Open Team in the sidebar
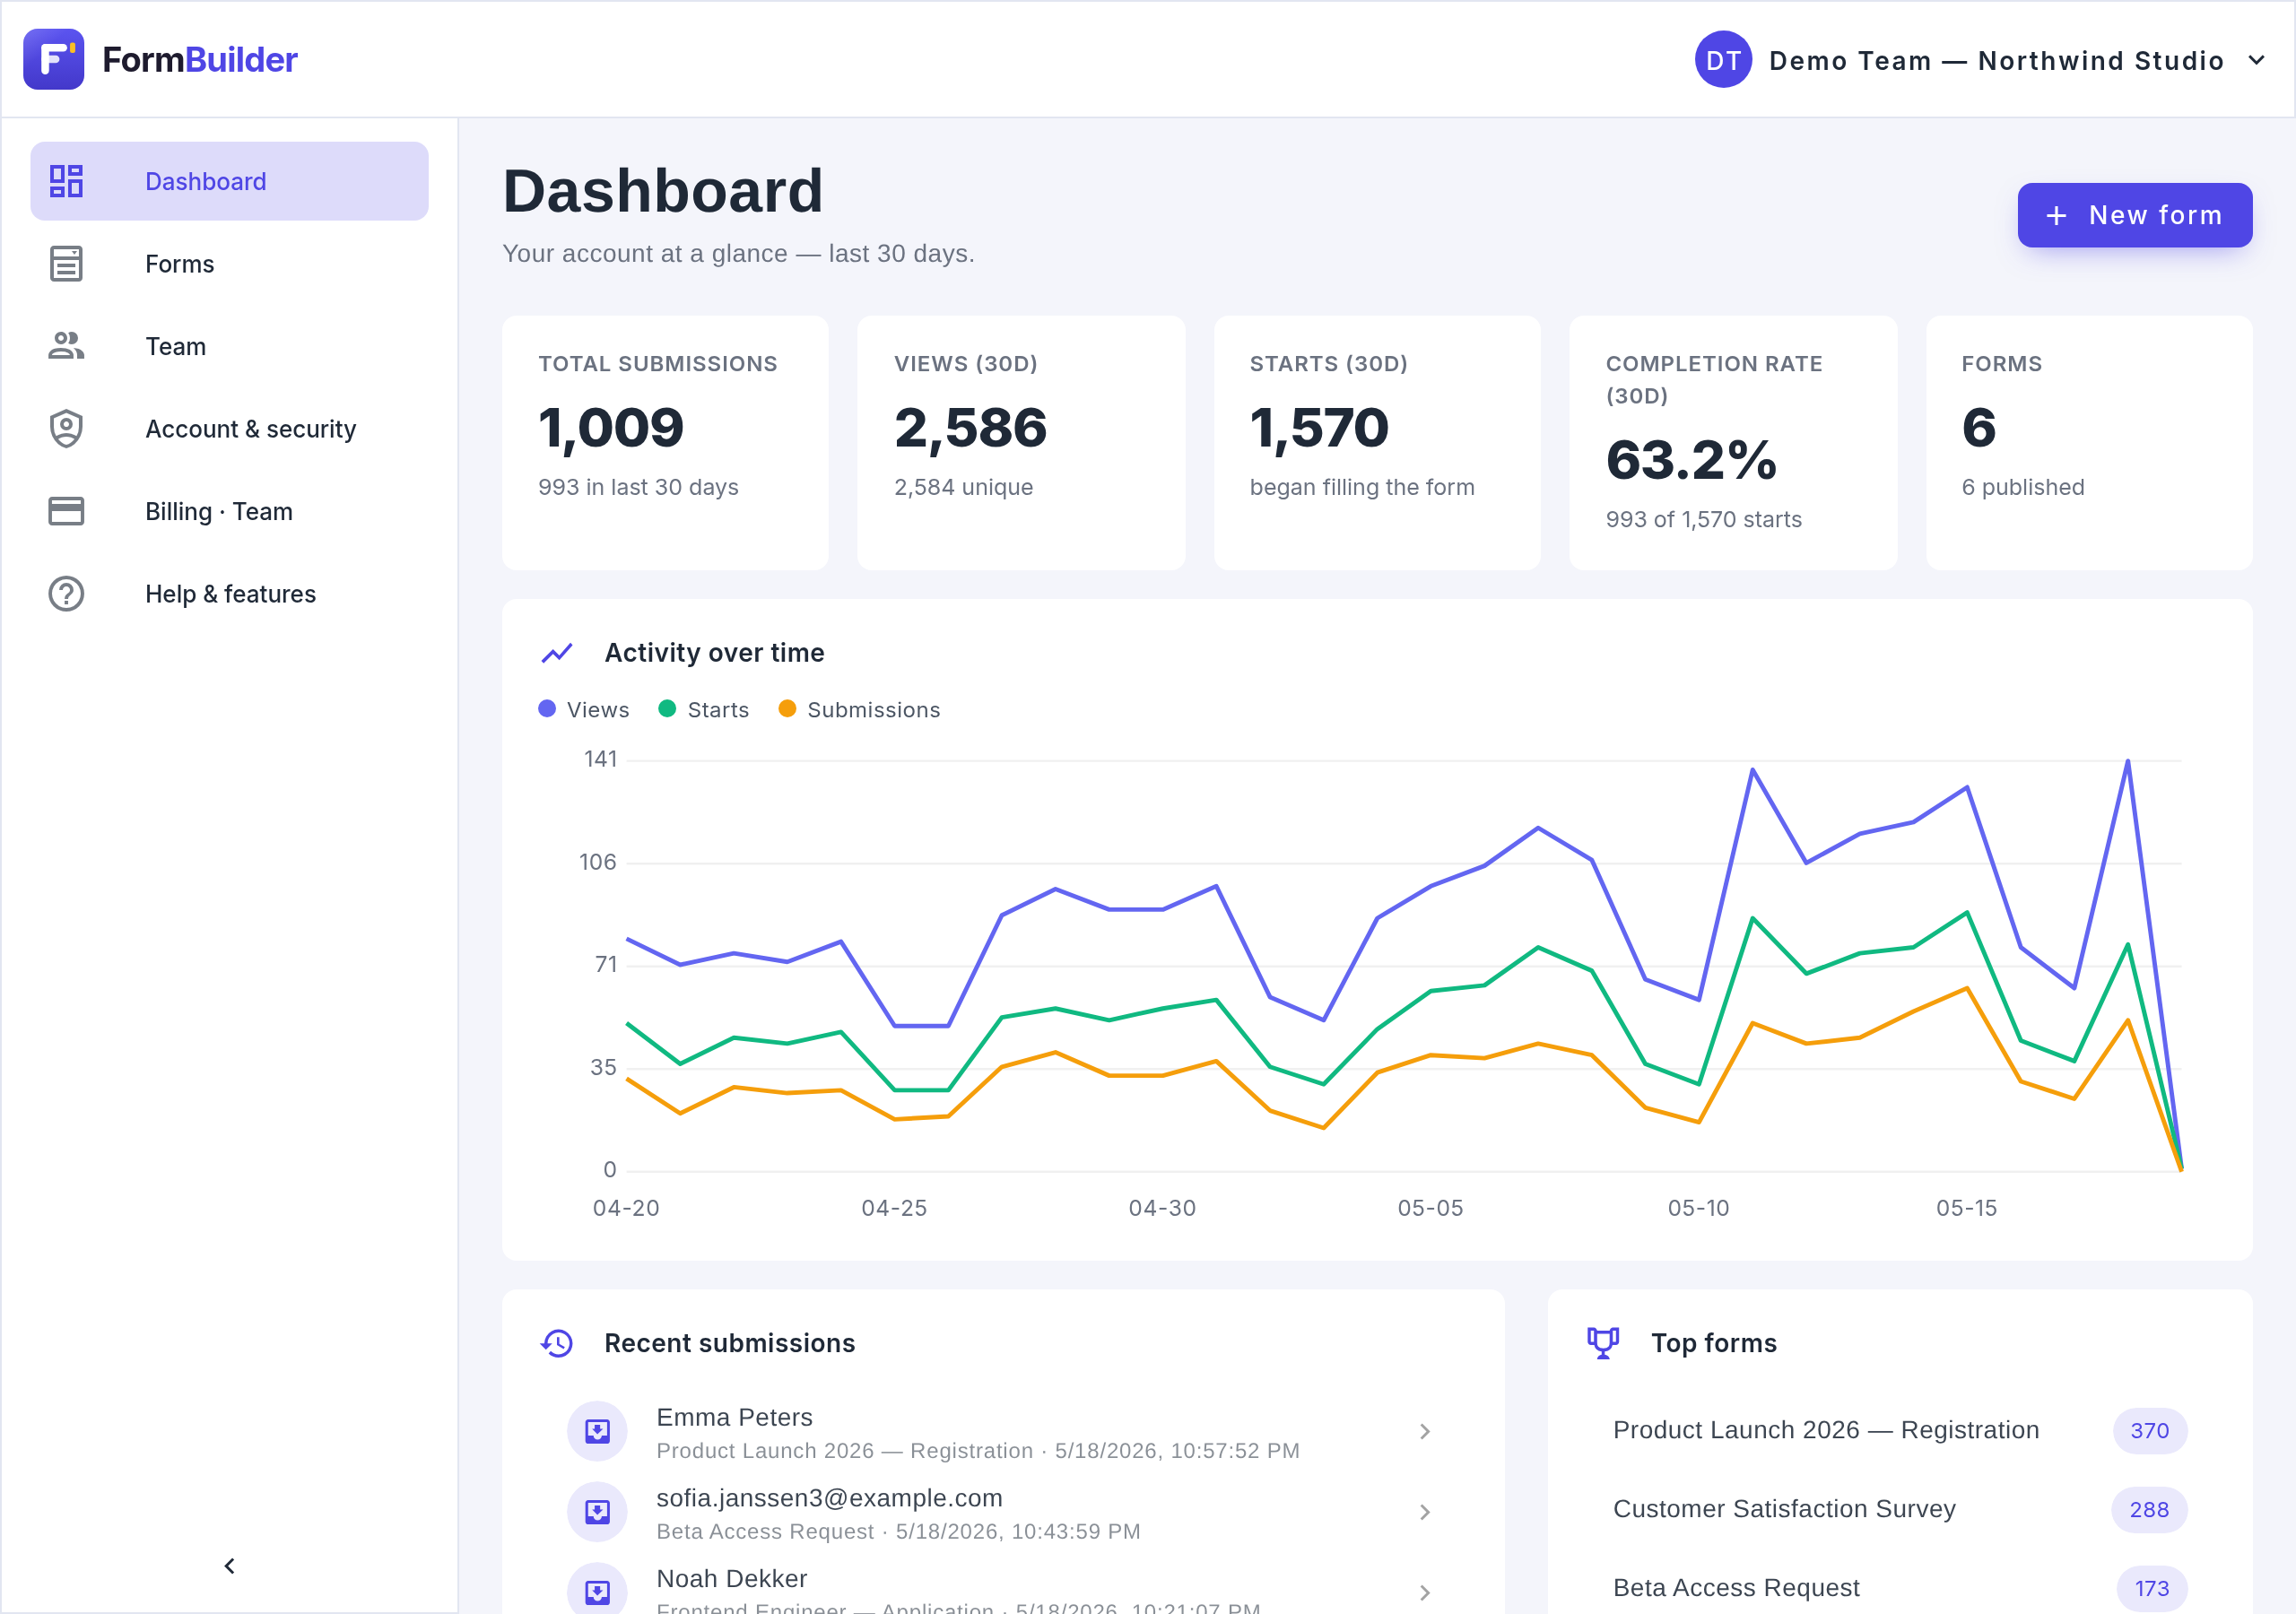The image size is (2296, 1614). (x=229, y=346)
